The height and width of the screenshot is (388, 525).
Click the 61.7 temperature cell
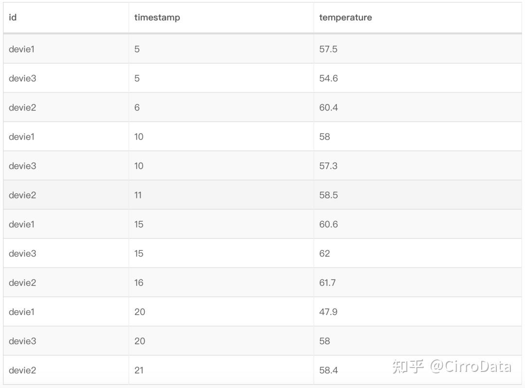point(327,282)
